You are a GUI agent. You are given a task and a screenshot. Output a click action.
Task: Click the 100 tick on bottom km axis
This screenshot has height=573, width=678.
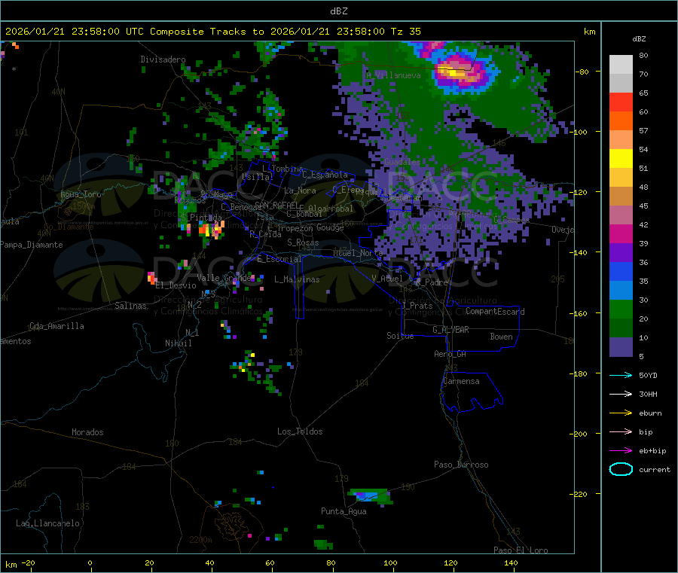(390, 562)
